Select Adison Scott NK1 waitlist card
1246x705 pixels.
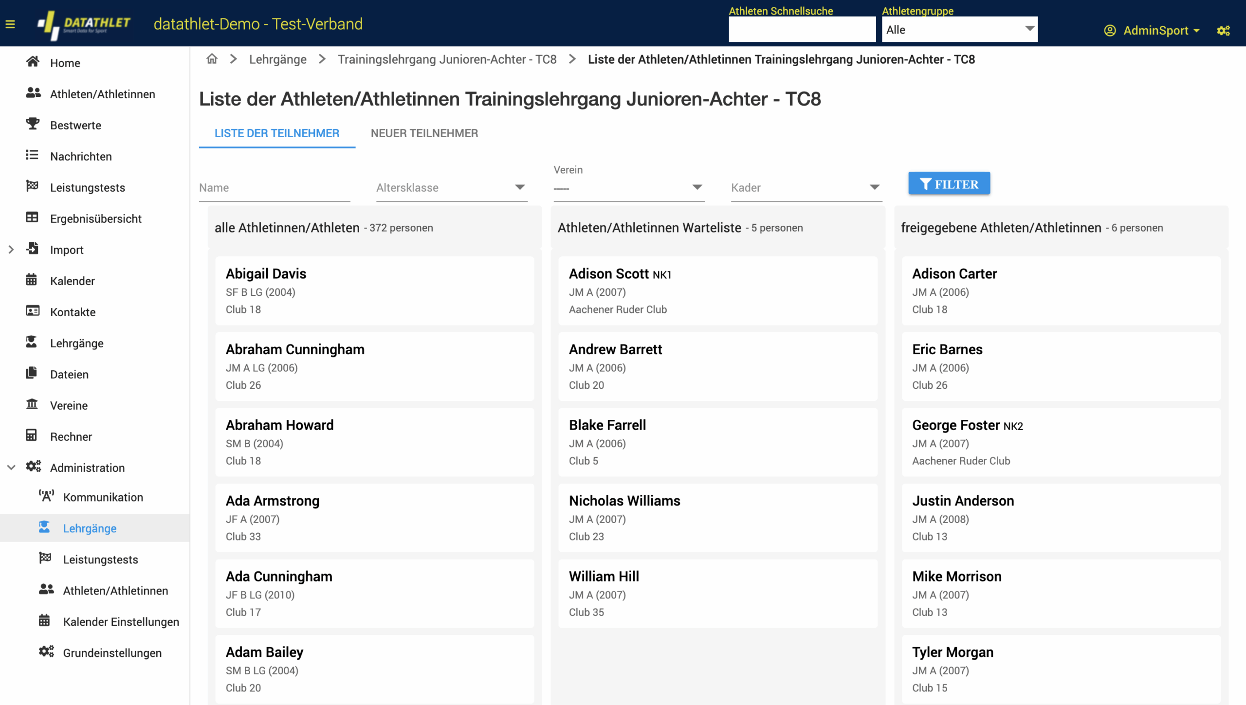(x=718, y=291)
